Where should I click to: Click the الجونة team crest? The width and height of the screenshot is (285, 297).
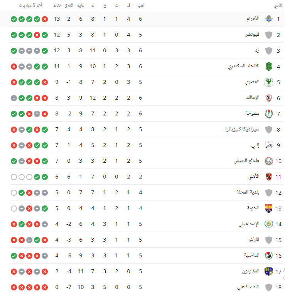click(268, 208)
